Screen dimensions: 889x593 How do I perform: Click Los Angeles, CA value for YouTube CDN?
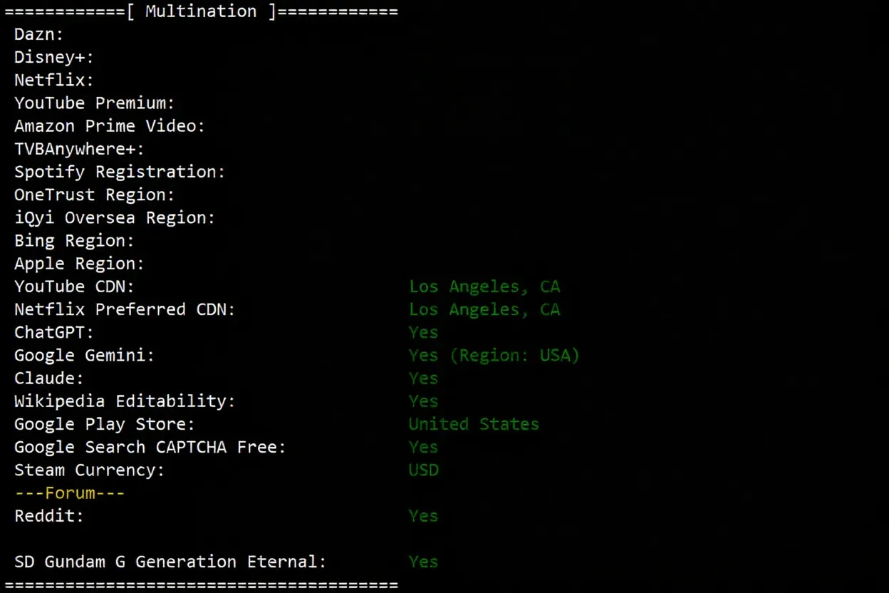pyautogui.click(x=484, y=287)
